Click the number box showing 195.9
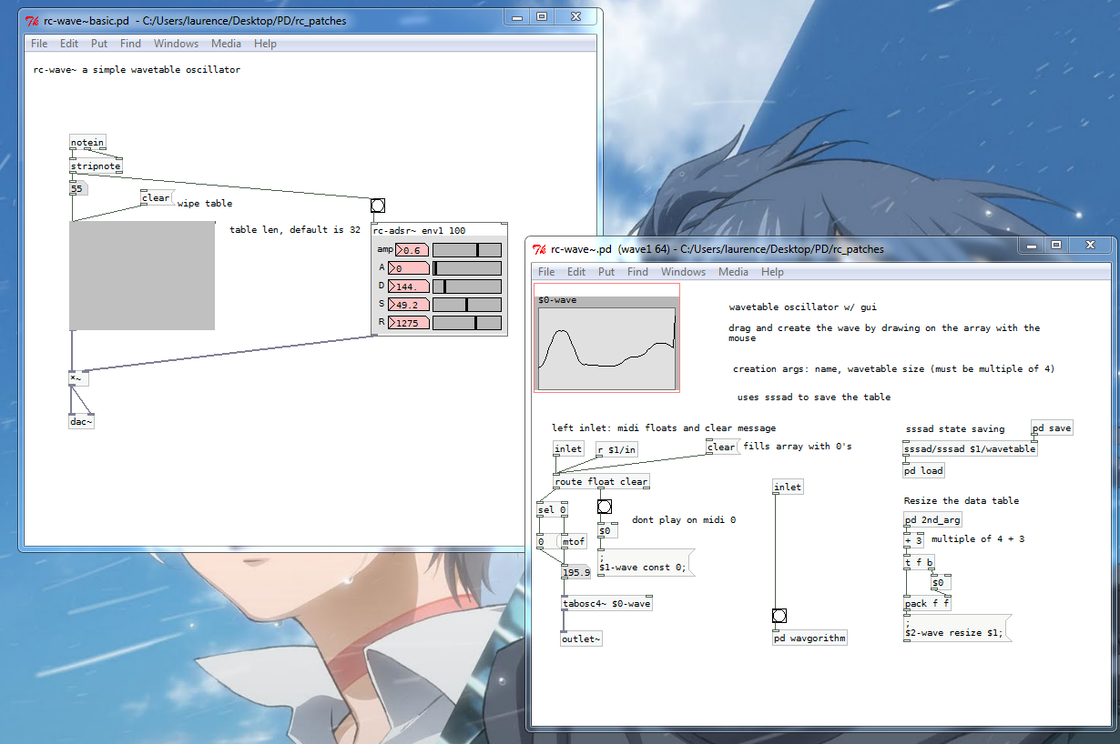The height and width of the screenshot is (744, 1120). pos(575,573)
